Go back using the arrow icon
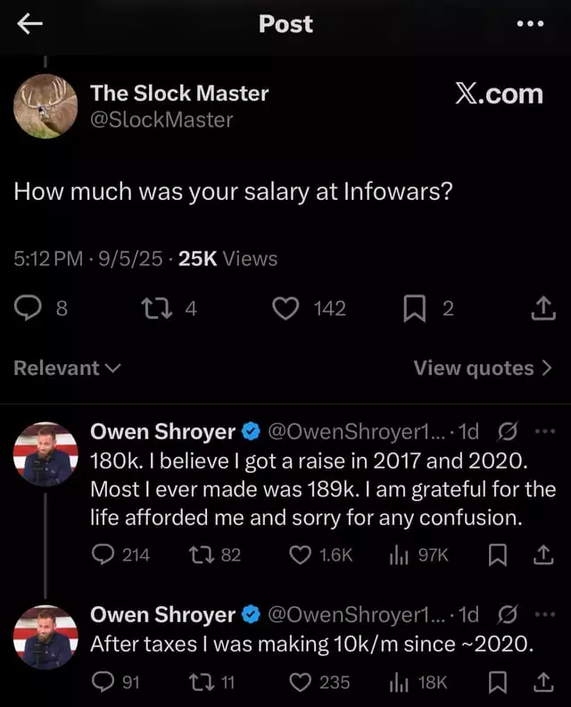571x707 pixels. tap(29, 24)
